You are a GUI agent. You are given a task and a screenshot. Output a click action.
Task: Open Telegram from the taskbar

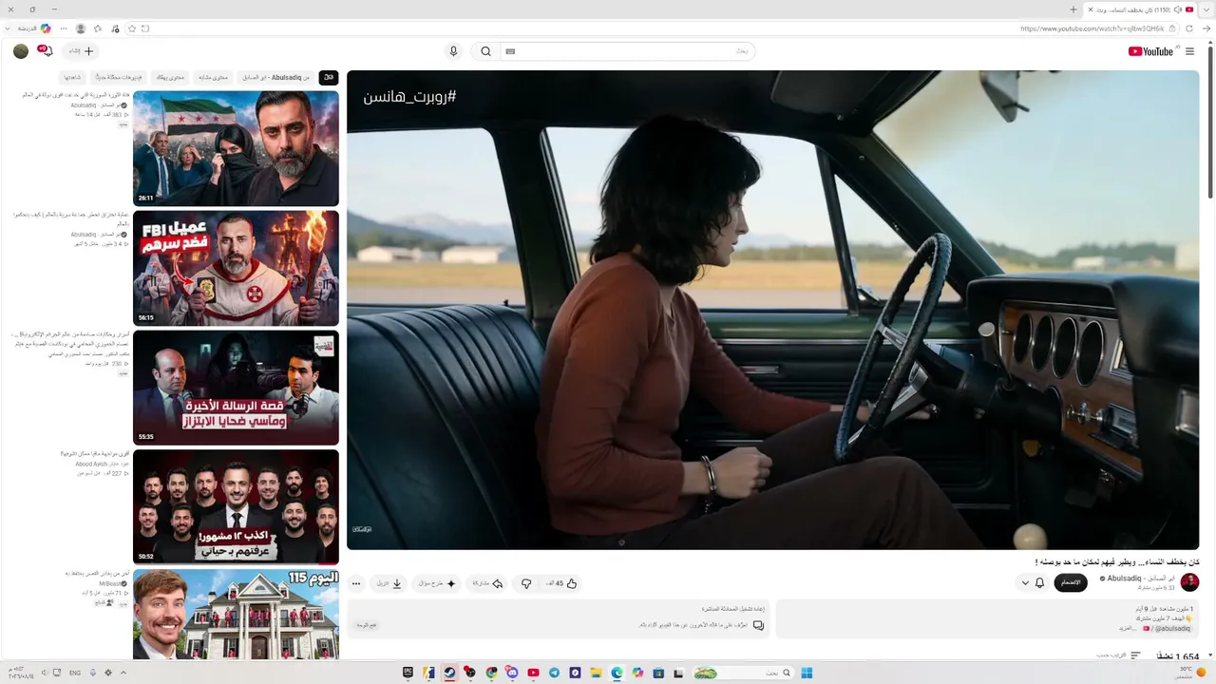[554, 673]
